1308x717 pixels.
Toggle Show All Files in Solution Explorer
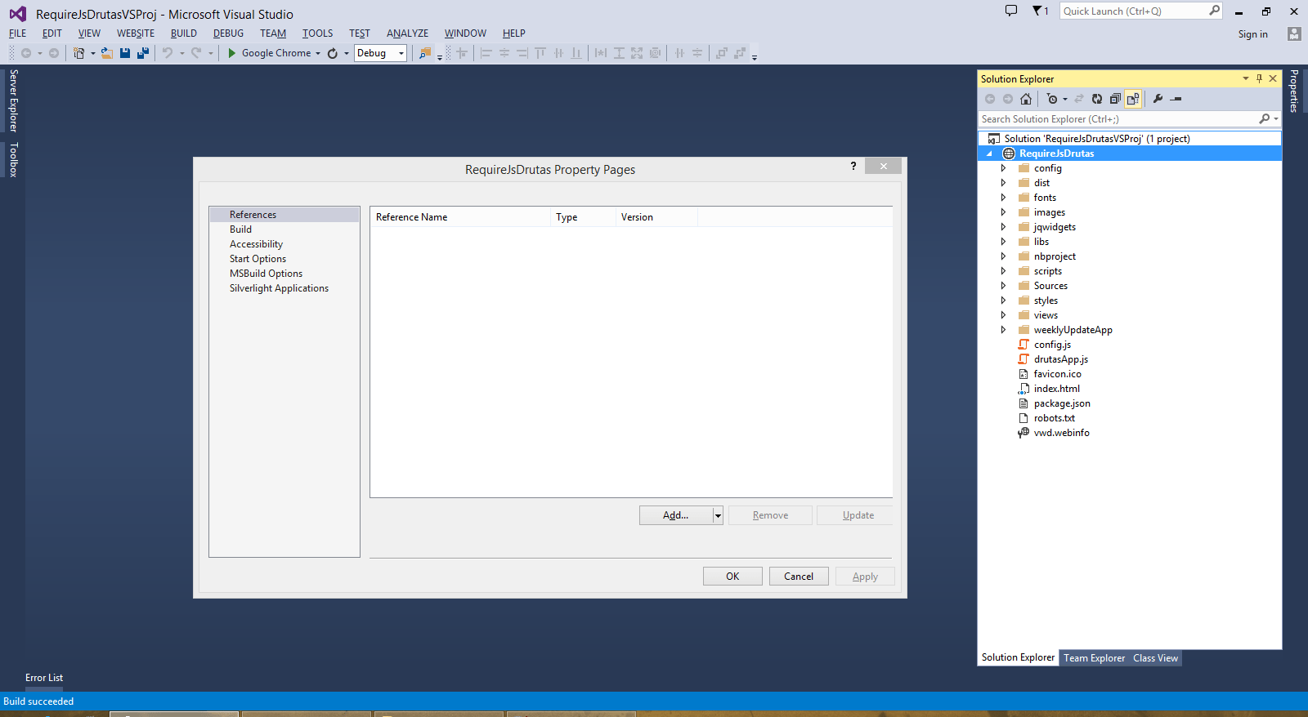click(1133, 99)
